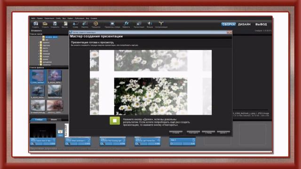The width and height of the screenshot is (301, 169).
Task: Select the Слайды tab above slide list
Action: 39,119
